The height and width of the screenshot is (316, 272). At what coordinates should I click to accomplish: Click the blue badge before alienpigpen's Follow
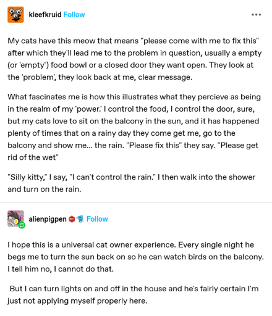(80, 219)
